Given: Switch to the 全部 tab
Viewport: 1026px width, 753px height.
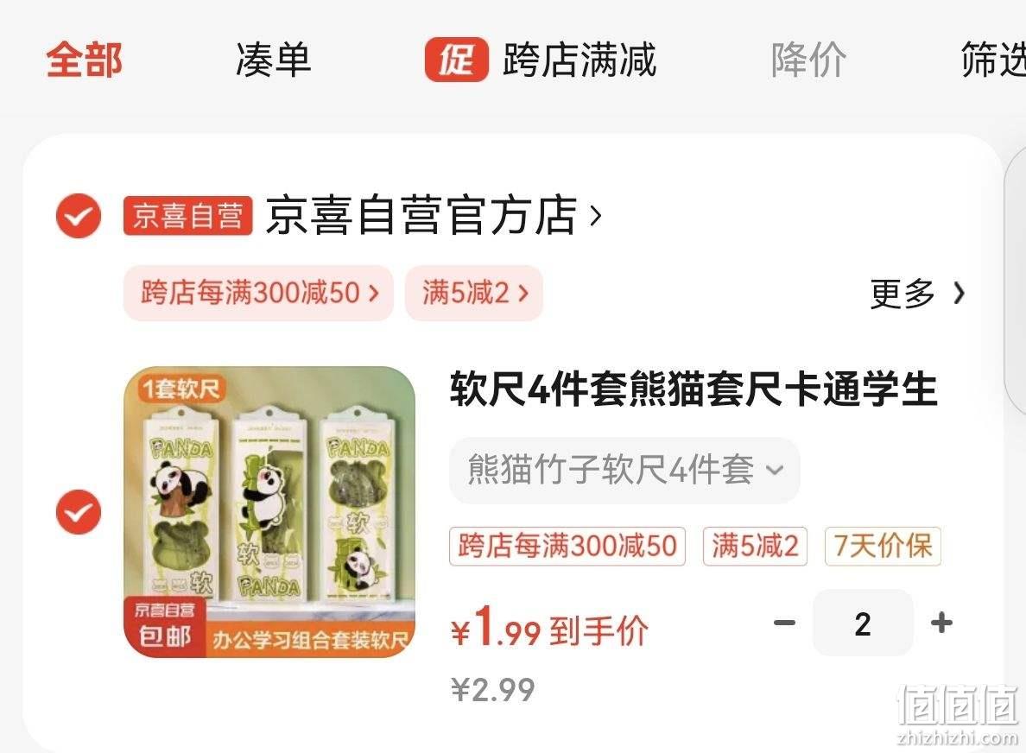Looking at the screenshot, I should [x=85, y=60].
